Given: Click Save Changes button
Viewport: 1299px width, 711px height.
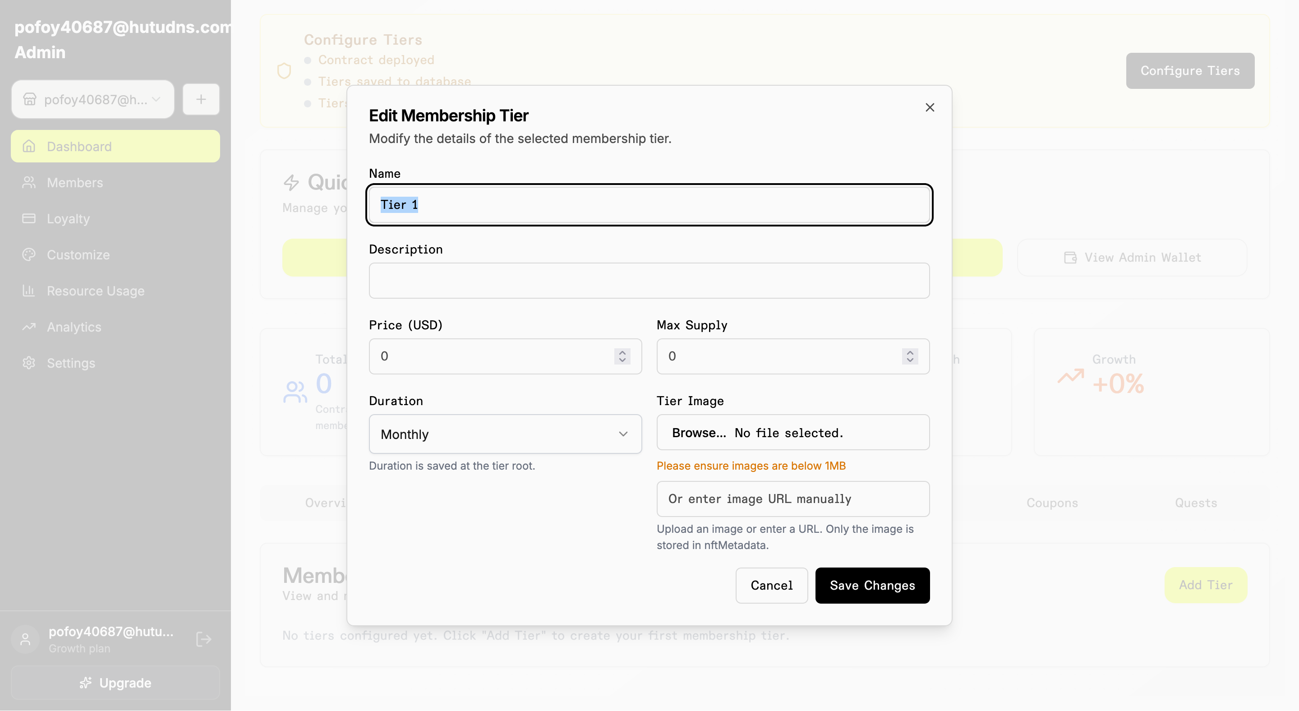Looking at the screenshot, I should tap(872, 586).
